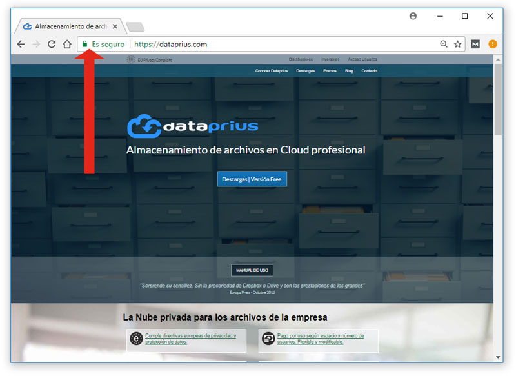Open Precios navigation item

[x=330, y=71]
